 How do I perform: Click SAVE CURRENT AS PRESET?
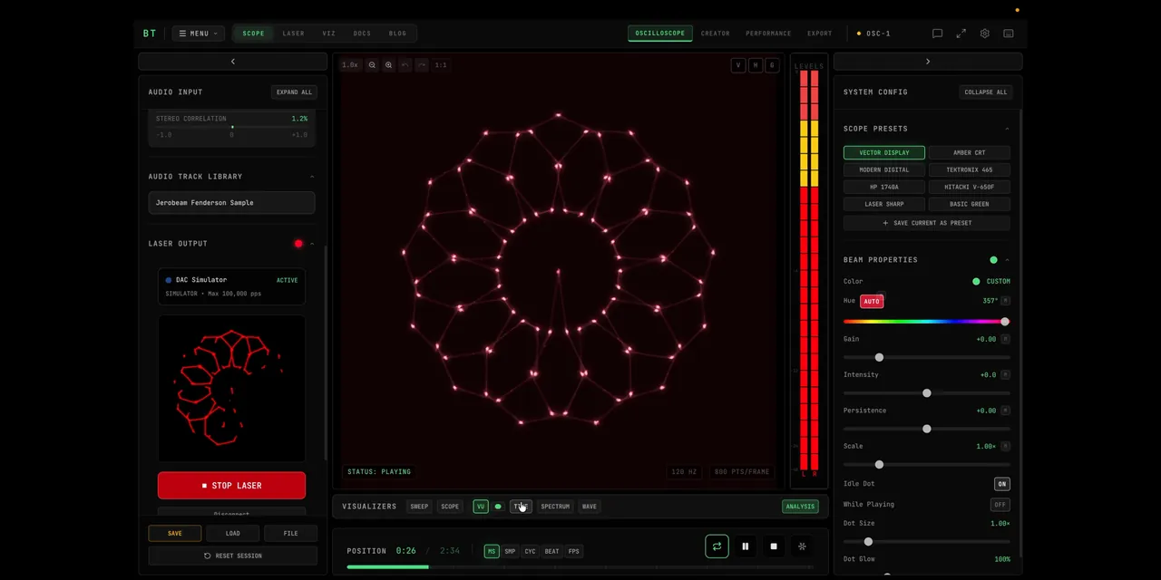point(927,223)
